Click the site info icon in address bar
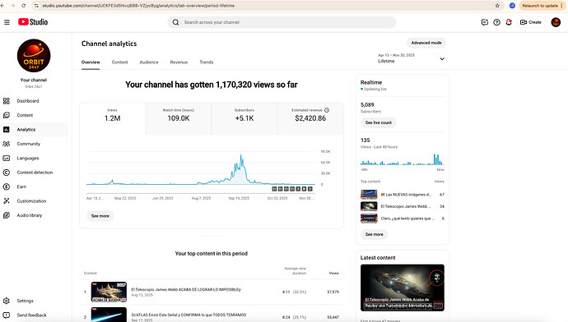This screenshot has width=568, height=322. click(36, 6)
